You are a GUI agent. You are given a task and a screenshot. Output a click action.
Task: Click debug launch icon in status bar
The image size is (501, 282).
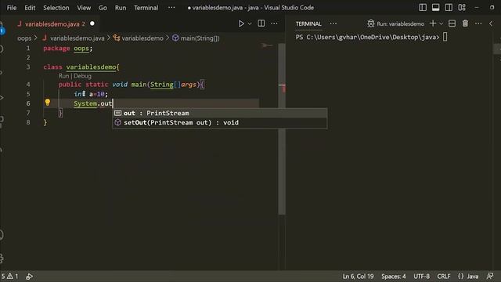pos(29,277)
